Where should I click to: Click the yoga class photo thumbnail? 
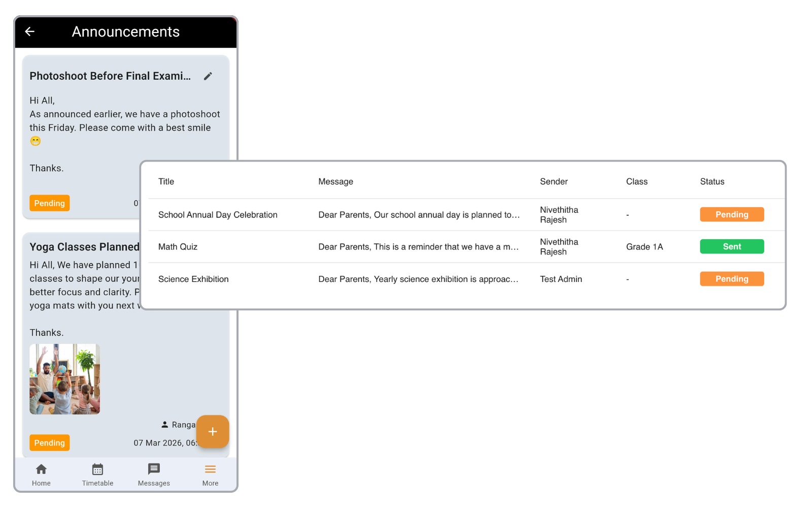click(64, 379)
